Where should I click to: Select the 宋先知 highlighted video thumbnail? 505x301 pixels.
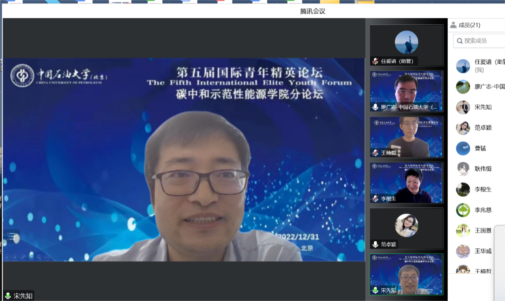407,274
